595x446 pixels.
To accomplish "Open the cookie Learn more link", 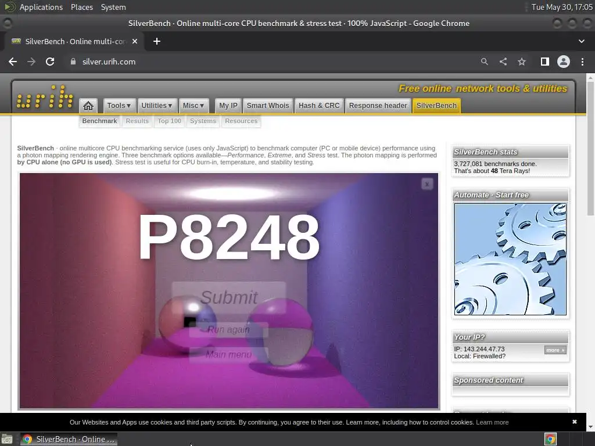I will 492,422.
